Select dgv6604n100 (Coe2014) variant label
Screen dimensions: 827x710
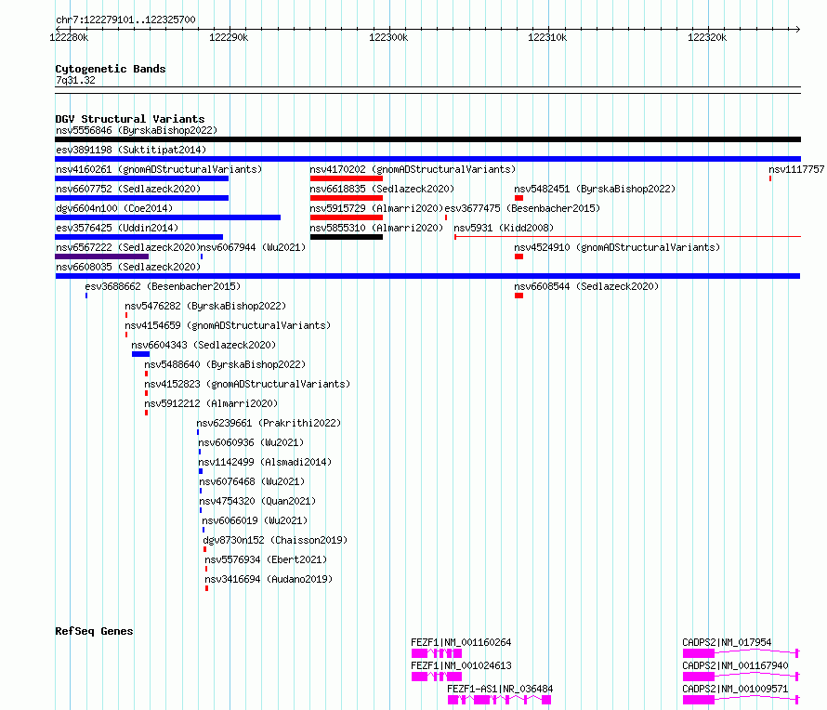point(114,208)
